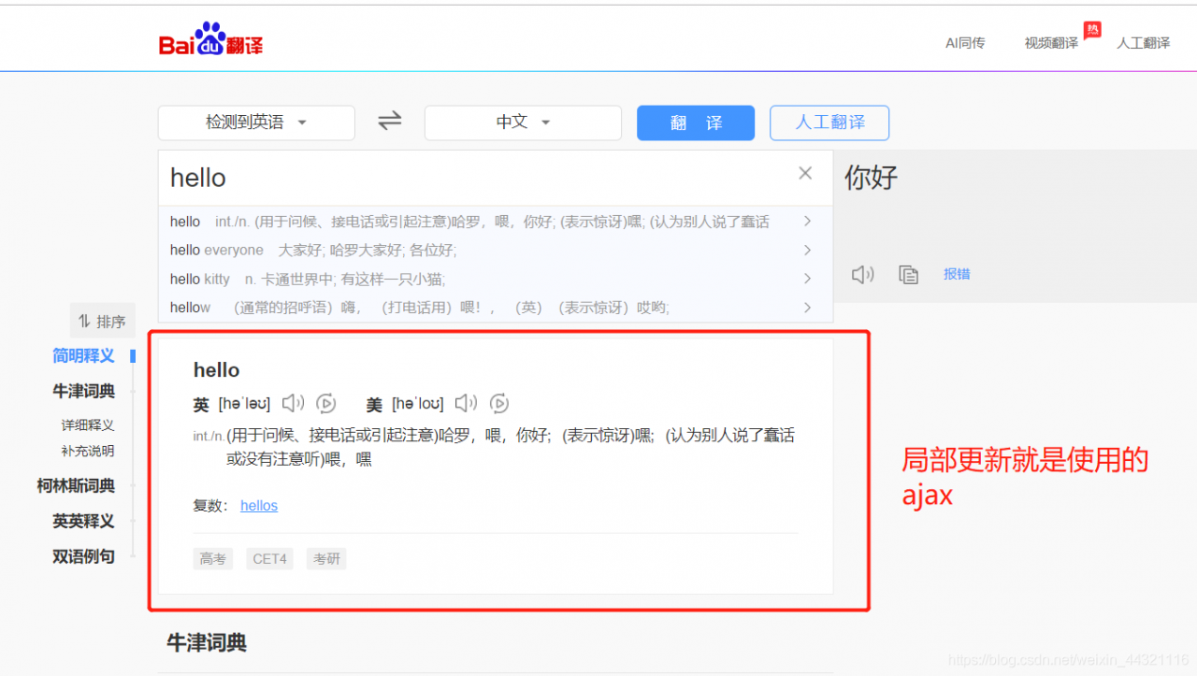Click the swap languages arrows icon
Viewport: 1197px width, 676px height.
389,121
